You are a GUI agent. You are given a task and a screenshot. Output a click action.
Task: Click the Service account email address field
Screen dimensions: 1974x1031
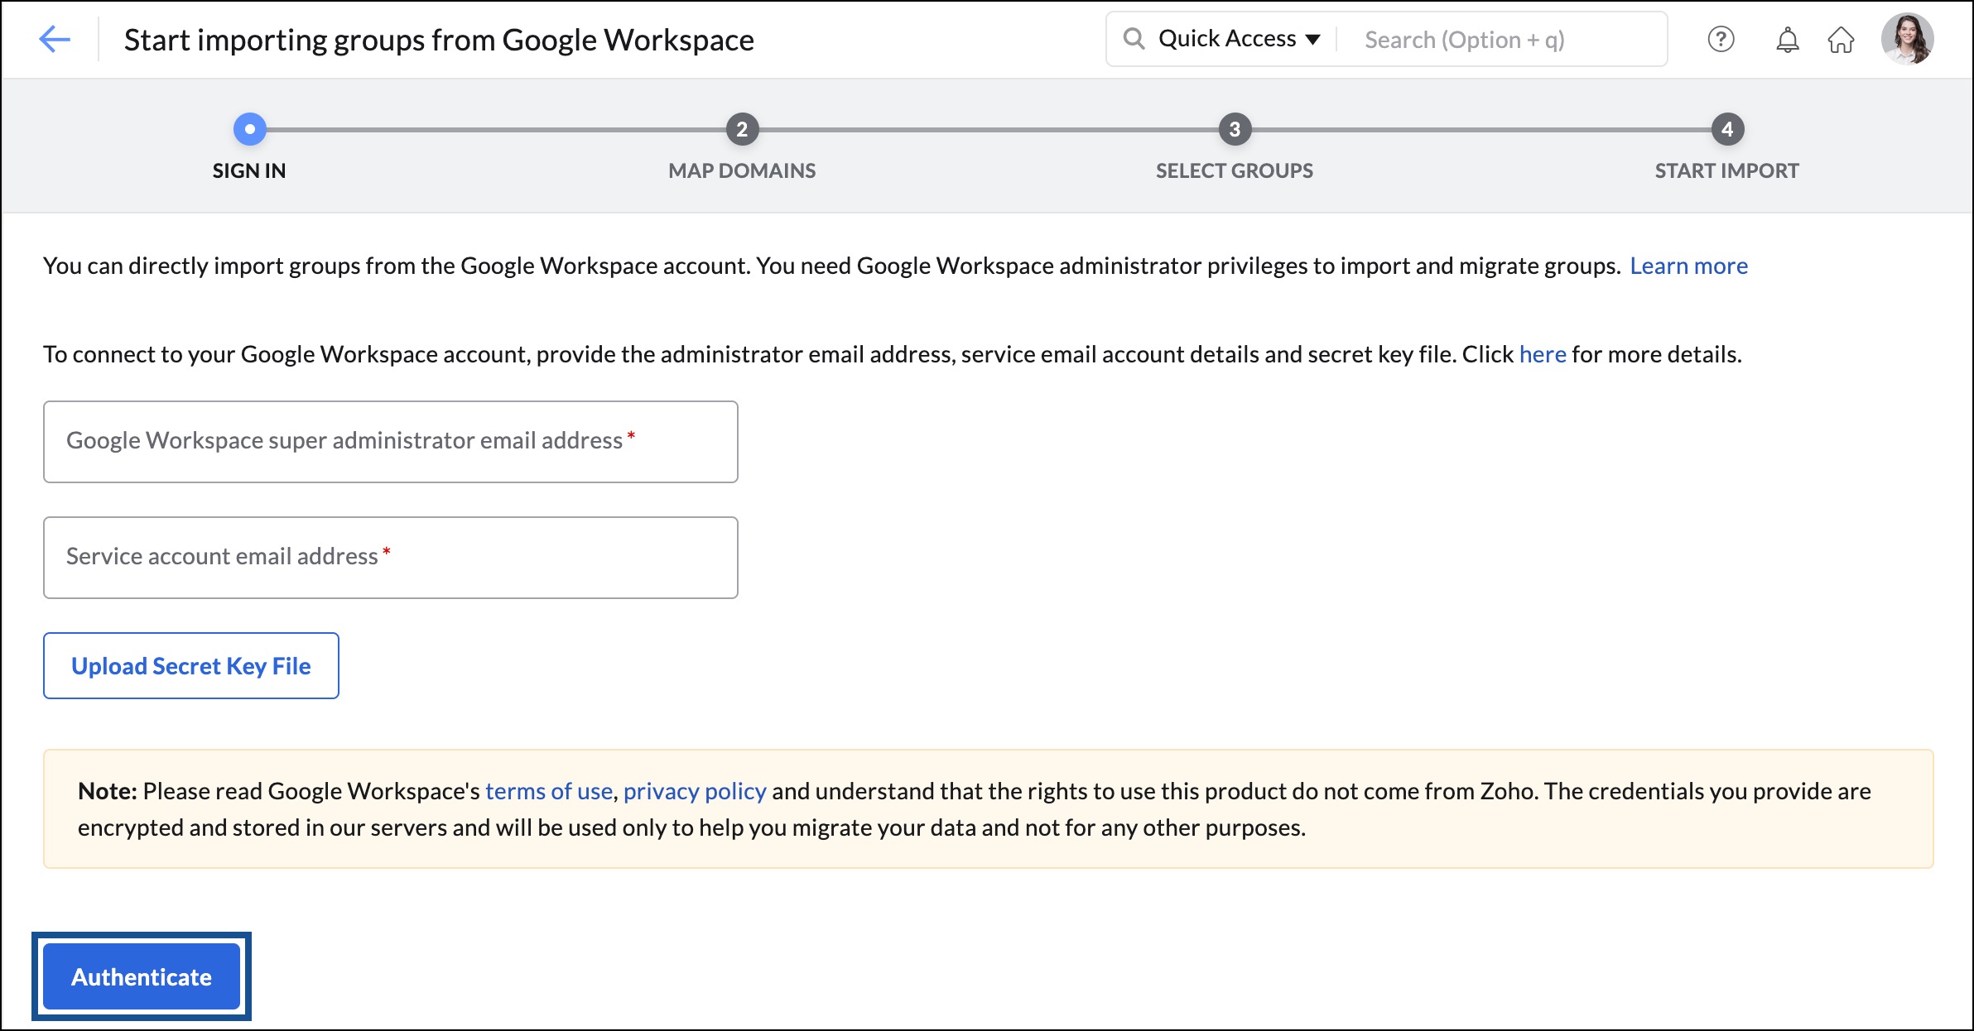[392, 556]
